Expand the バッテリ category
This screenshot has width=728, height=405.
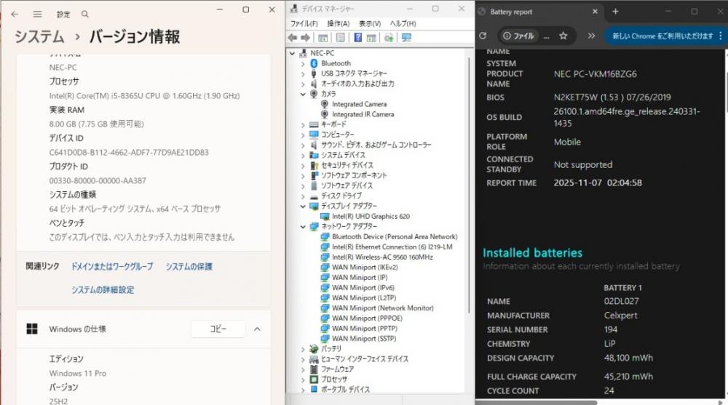click(303, 349)
